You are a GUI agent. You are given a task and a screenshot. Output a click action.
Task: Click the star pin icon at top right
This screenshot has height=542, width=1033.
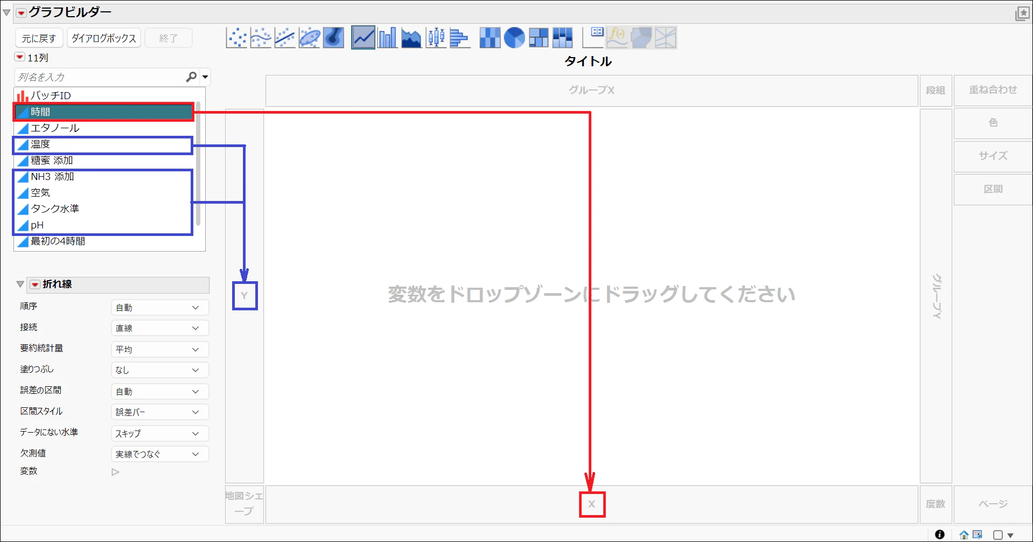[x=1022, y=13]
